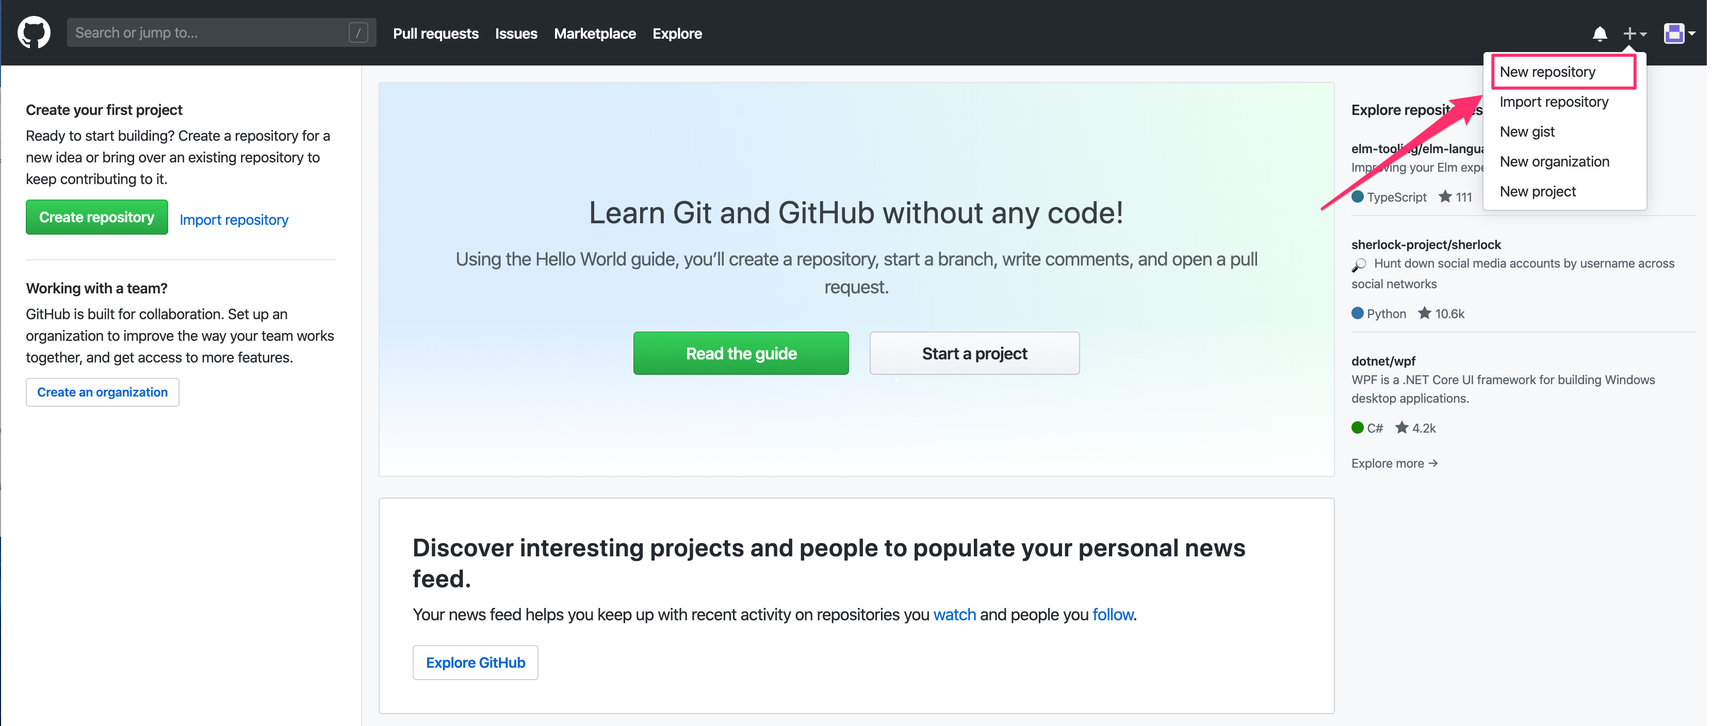
Task: Click the Python language color dot
Action: [x=1357, y=313]
